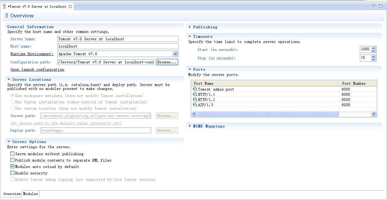Open launch configuration link
Viewport: 387px width, 200px height.
tap(37, 70)
